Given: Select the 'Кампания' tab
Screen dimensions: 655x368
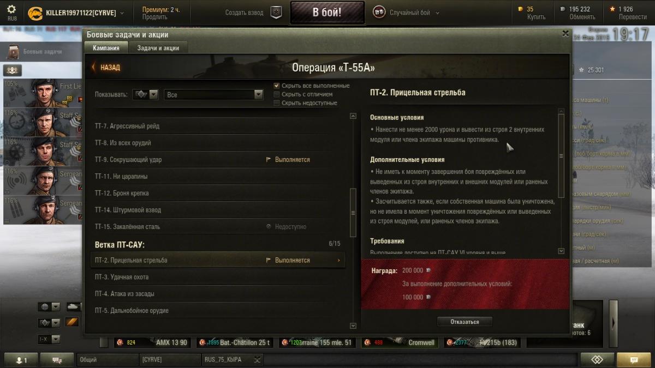Looking at the screenshot, I should click(106, 48).
